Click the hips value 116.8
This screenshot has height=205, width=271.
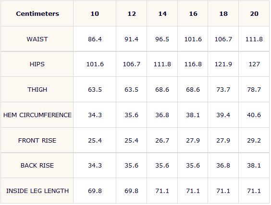pyautogui.click(x=193, y=64)
